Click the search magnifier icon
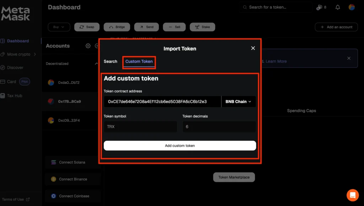 click(x=245, y=7)
